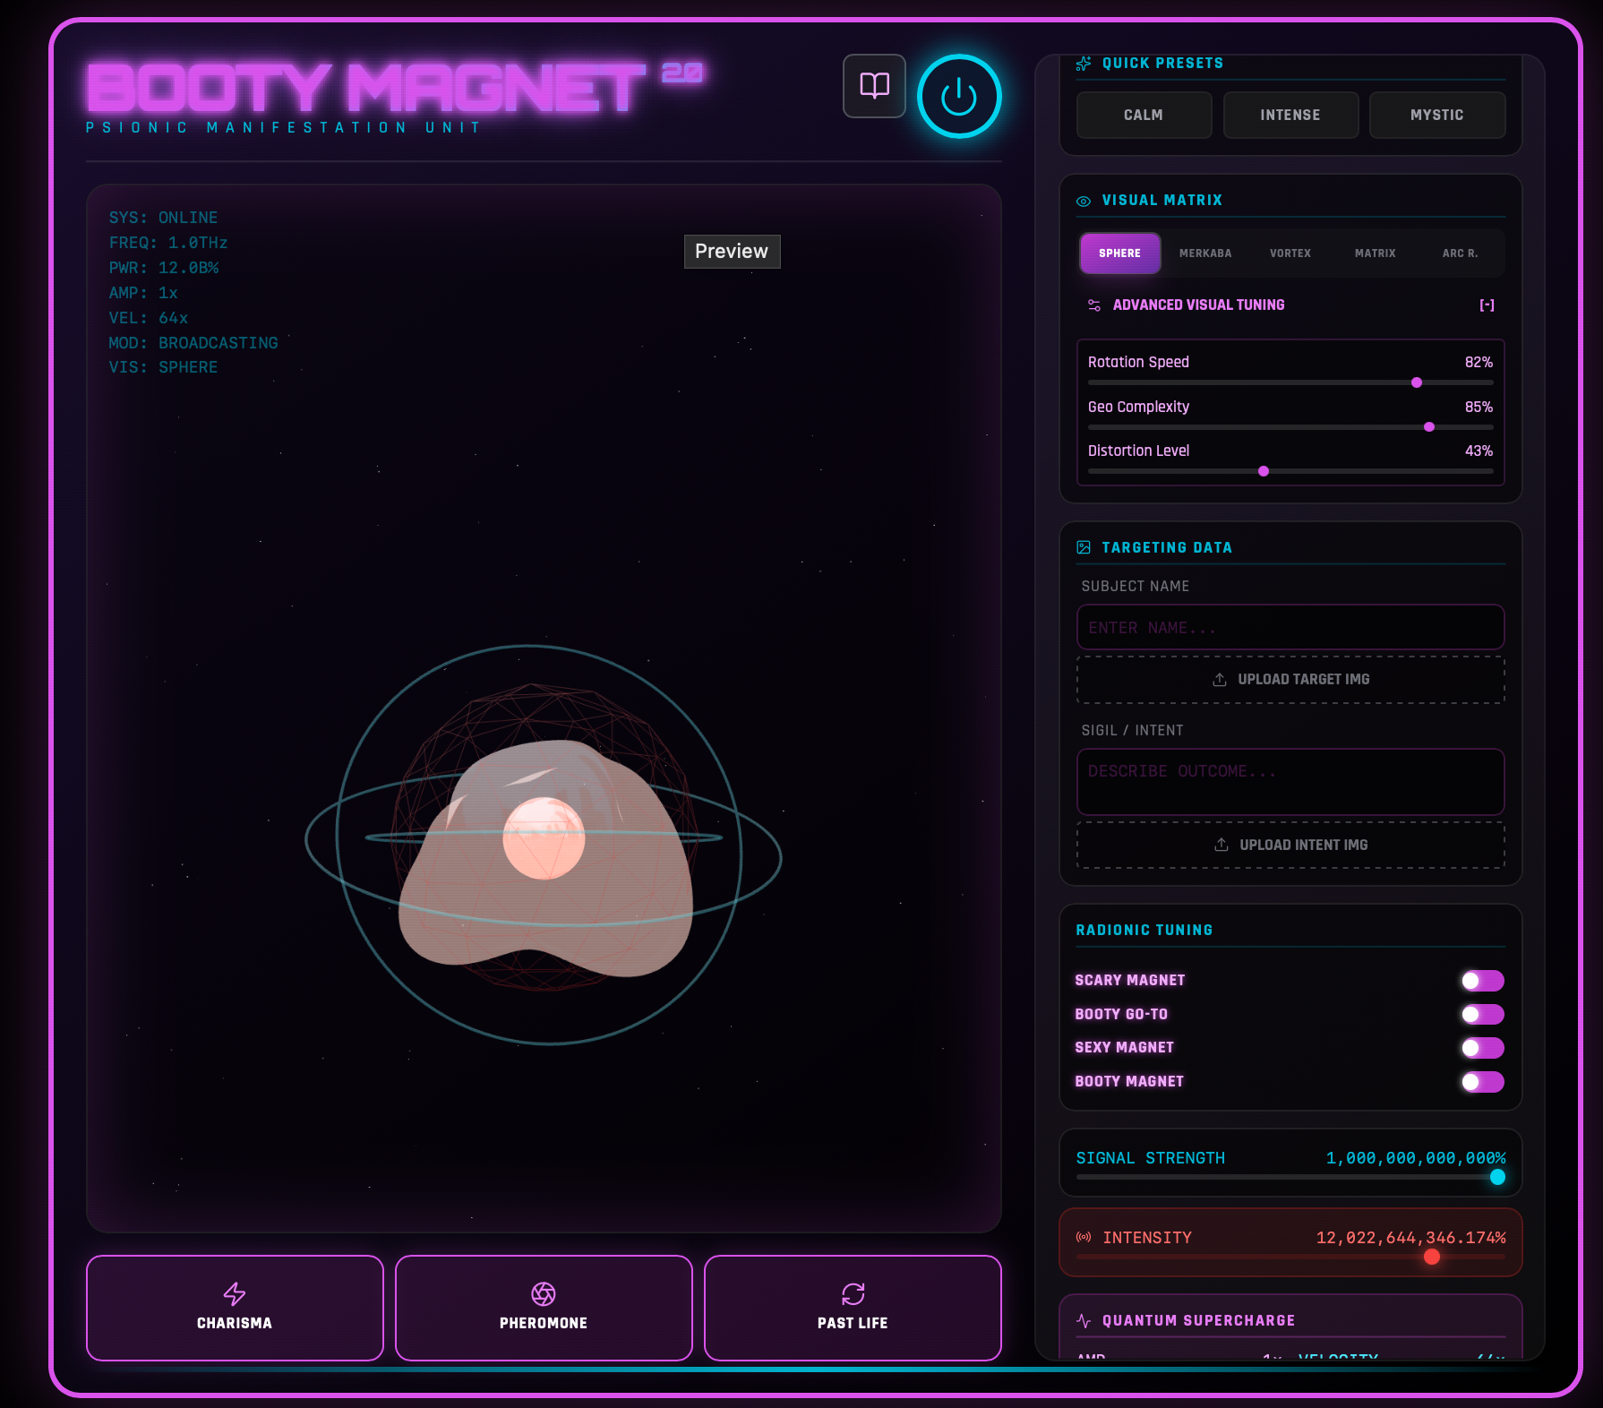Click the Distortion Level slider handle
1603x1408 pixels.
[x=1264, y=471]
